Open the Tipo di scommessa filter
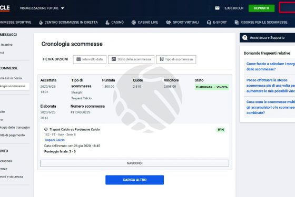295x197 pixels. [x=176, y=59]
